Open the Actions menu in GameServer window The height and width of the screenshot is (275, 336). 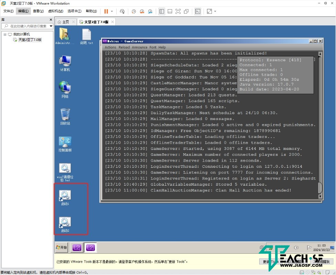(x=110, y=47)
